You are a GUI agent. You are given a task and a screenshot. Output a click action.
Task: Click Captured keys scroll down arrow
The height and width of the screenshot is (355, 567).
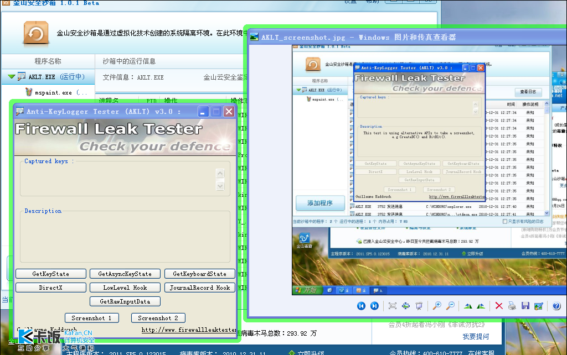coord(220,186)
